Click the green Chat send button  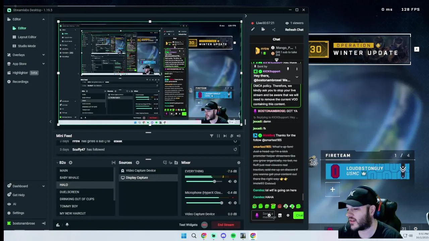tap(298, 216)
